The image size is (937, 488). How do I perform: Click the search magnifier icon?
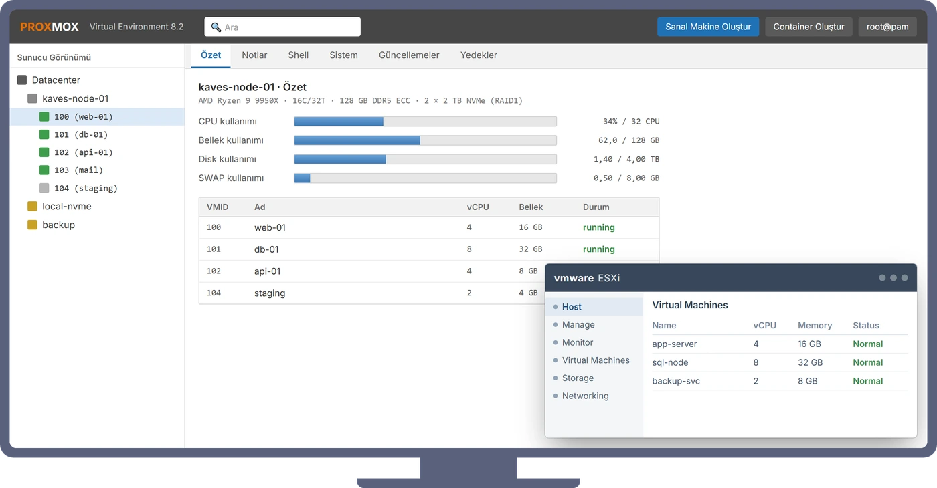coord(216,27)
